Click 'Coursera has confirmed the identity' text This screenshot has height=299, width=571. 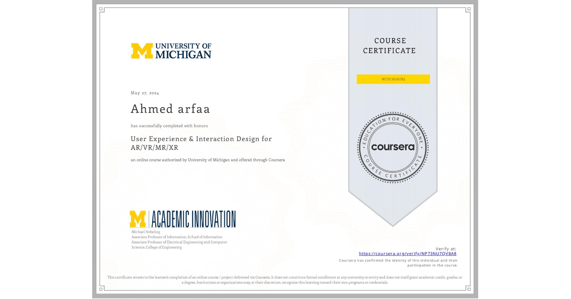(398, 263)
